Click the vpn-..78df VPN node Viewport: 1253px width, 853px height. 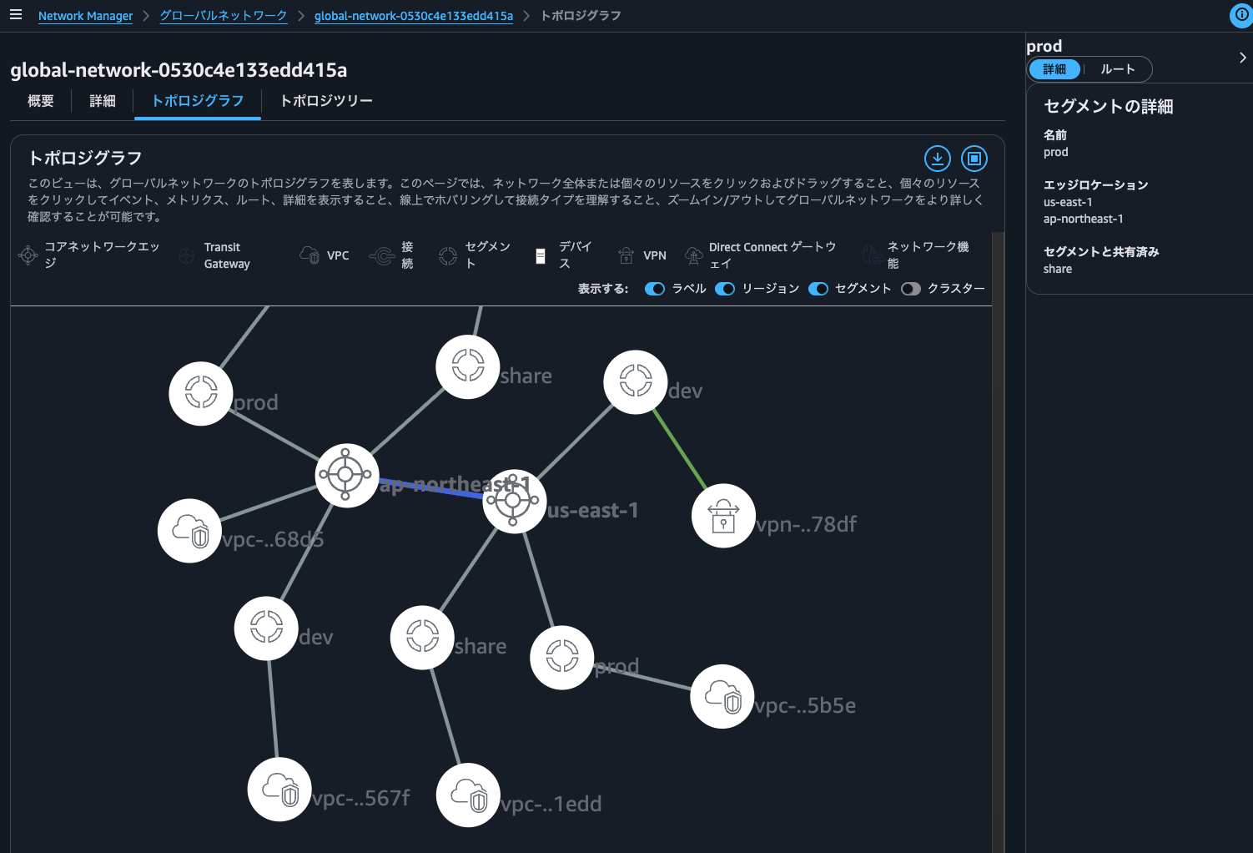723,516
